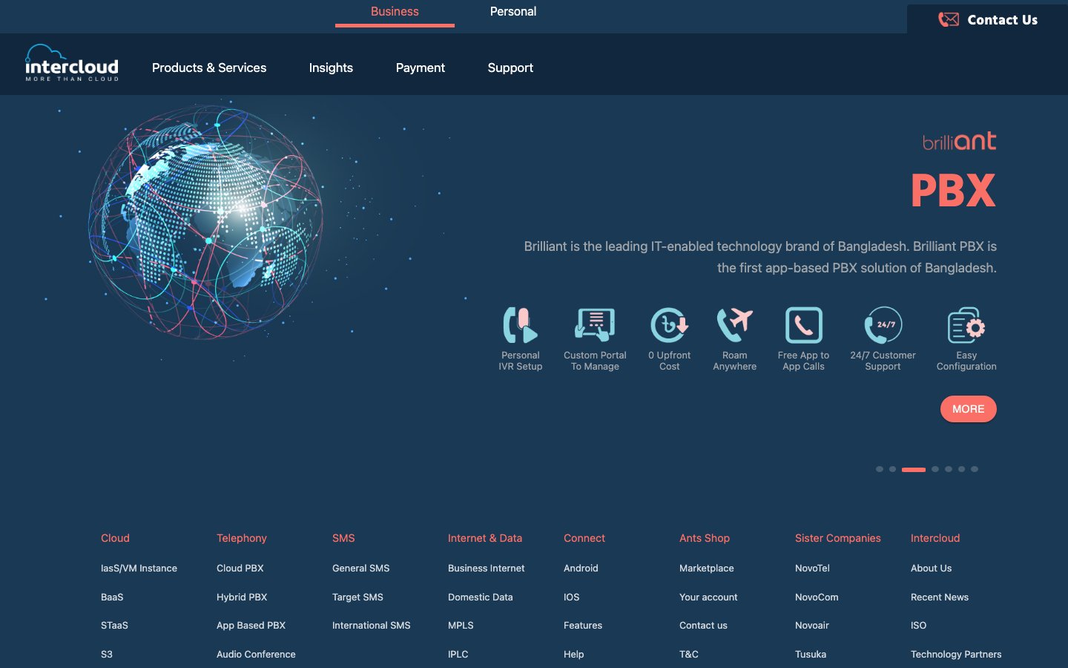Select the first carousel slide dot
This screenshot has height=668, width=1068.
coord(880,469)
